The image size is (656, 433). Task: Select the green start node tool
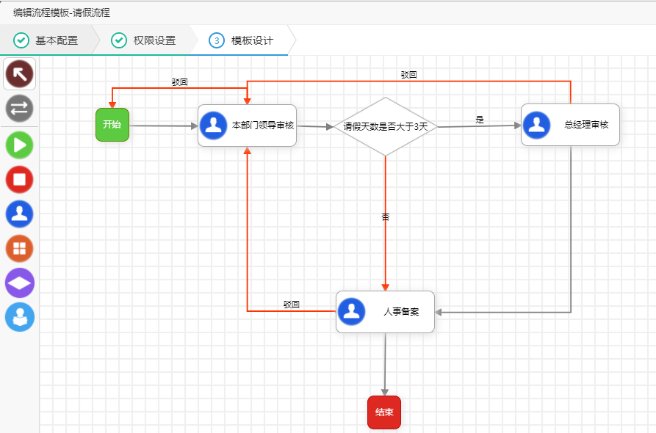(x=19, y=145)
